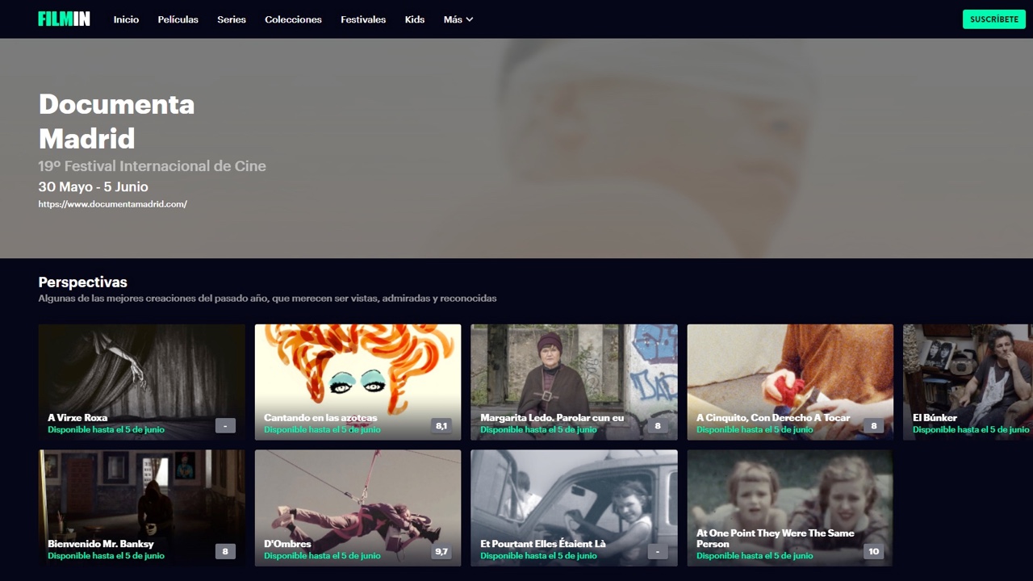Open Margarita Ledo. Parolar cun eu thumbnail
The height and width of the screenshot is (581, 1033).
coord(575,382)
